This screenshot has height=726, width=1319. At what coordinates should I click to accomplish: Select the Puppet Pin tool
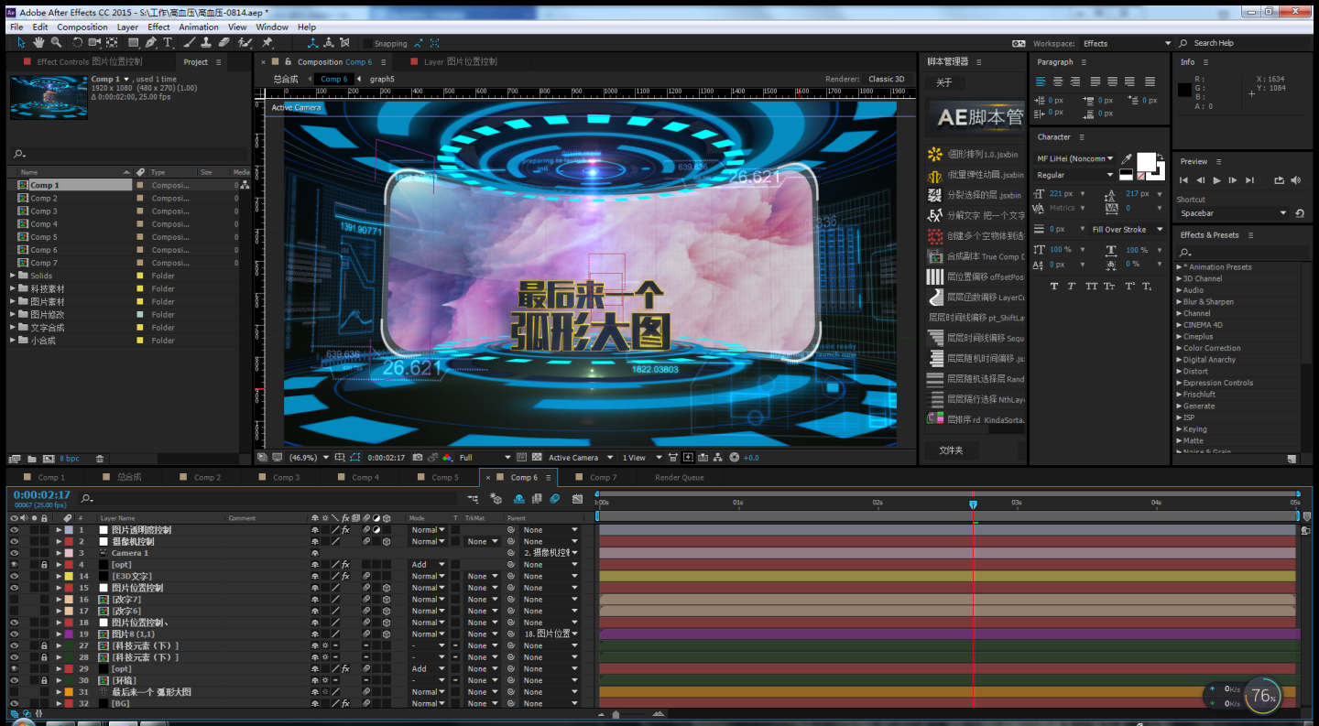[267, 43]
